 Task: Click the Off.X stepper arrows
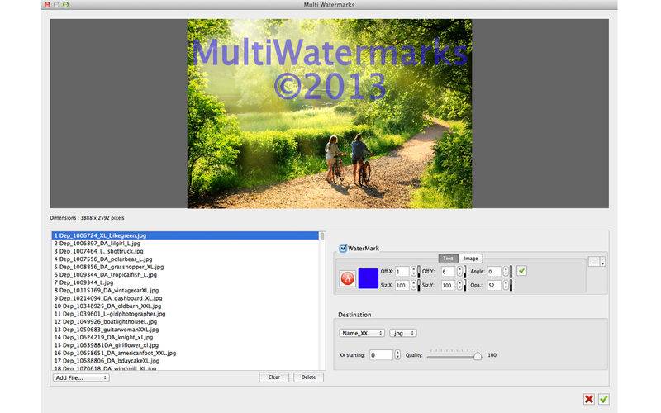click(x=414, y=272)
